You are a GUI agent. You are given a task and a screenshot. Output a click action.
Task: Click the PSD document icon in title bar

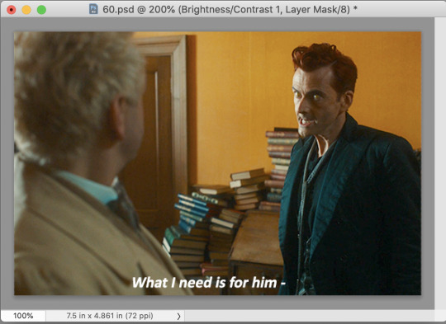(x=93, y=9)
